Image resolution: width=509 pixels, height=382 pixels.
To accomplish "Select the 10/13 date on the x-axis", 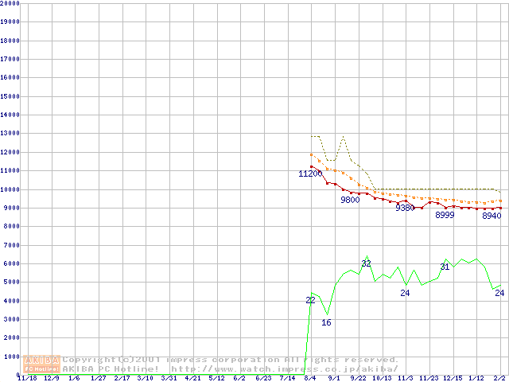I will click(381, 379).
